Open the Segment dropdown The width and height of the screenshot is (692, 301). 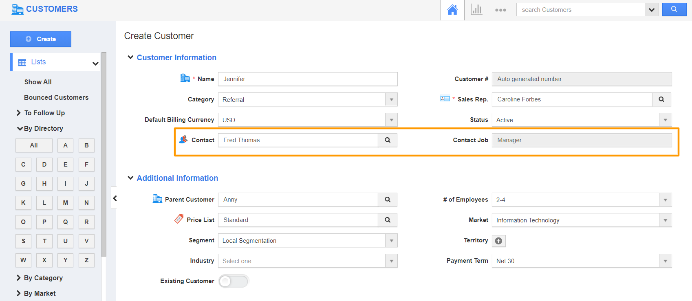[x=308, y=240]
